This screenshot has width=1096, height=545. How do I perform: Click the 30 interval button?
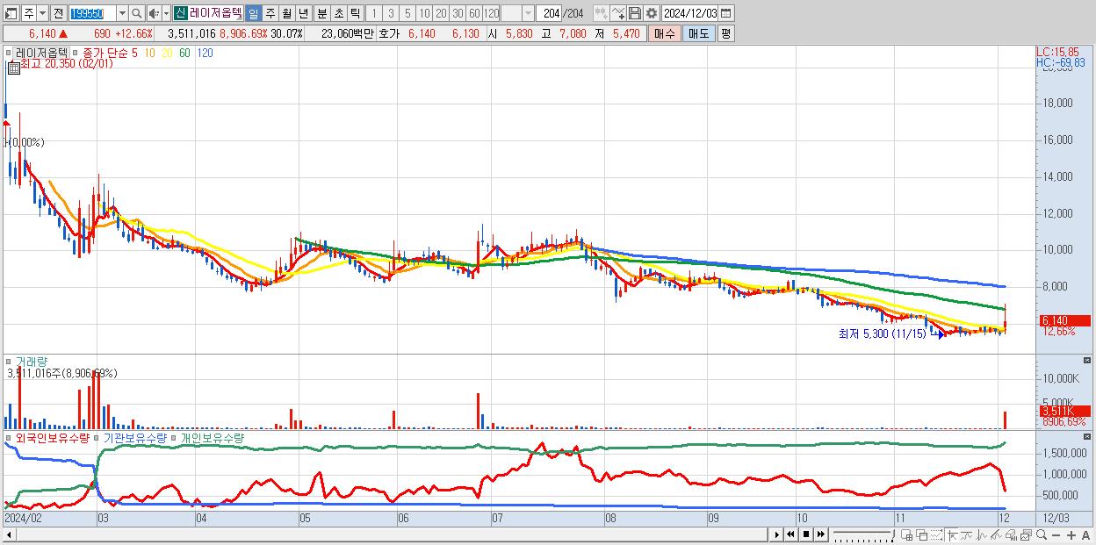(458, 13)
